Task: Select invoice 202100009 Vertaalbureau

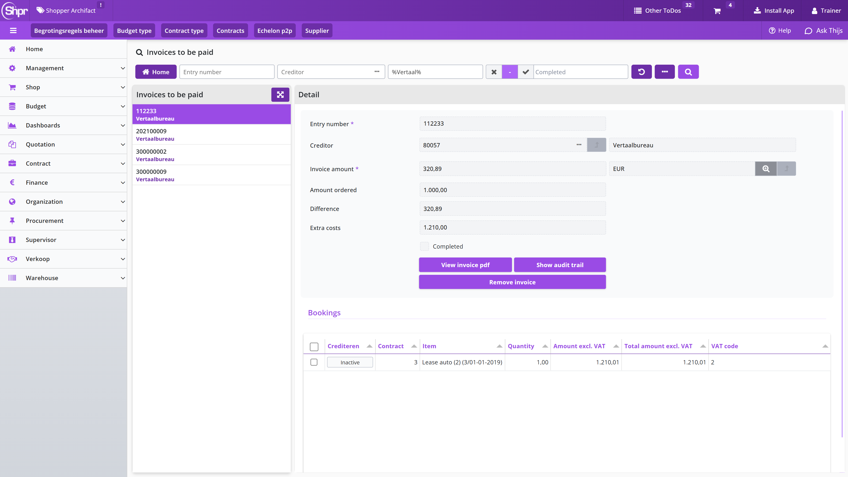Action: point(211,135)
